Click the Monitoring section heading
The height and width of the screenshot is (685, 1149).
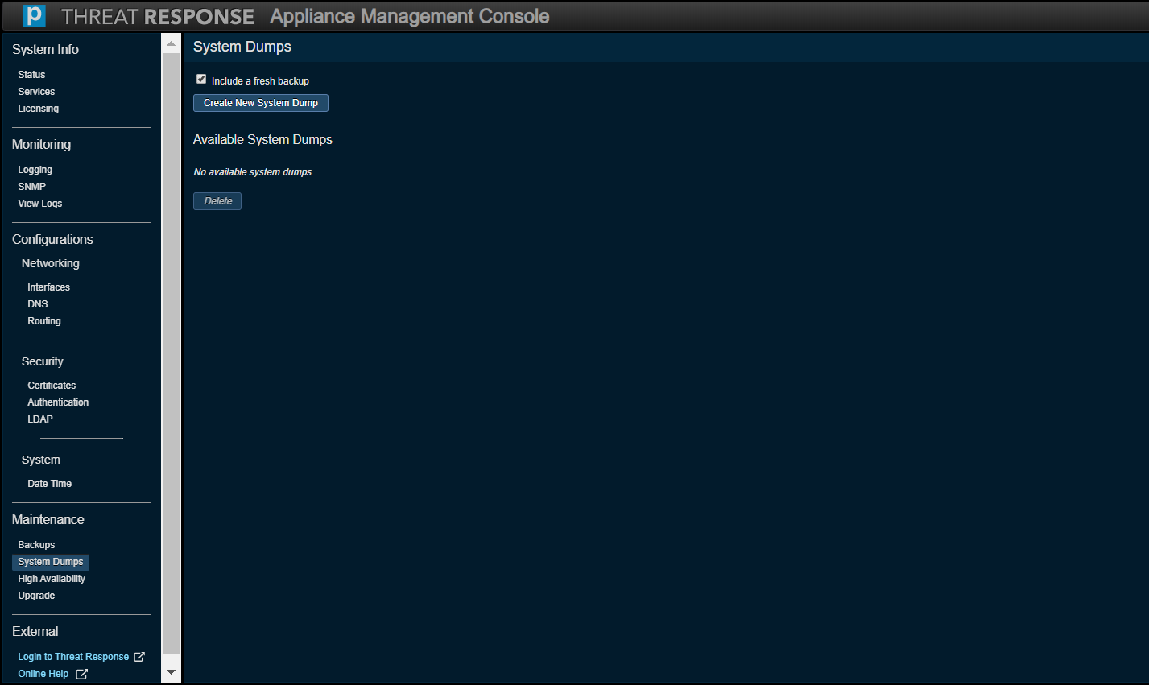[x=41, y=145]
